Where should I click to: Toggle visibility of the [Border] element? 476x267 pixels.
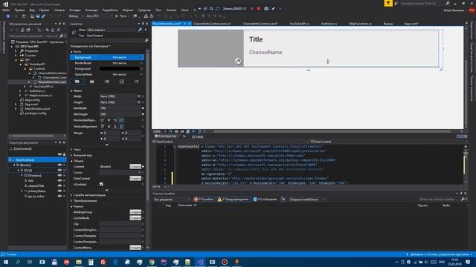[x=59, y=165]
